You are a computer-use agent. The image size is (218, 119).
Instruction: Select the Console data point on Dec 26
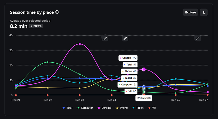tap(176, 89)
